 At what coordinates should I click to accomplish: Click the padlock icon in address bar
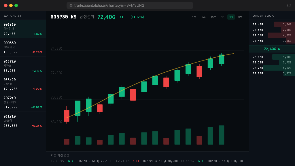point(71,5)
